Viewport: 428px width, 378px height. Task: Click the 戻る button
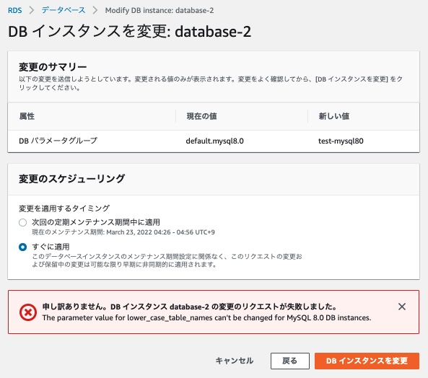pyautogui.click(x=290, y=361)
